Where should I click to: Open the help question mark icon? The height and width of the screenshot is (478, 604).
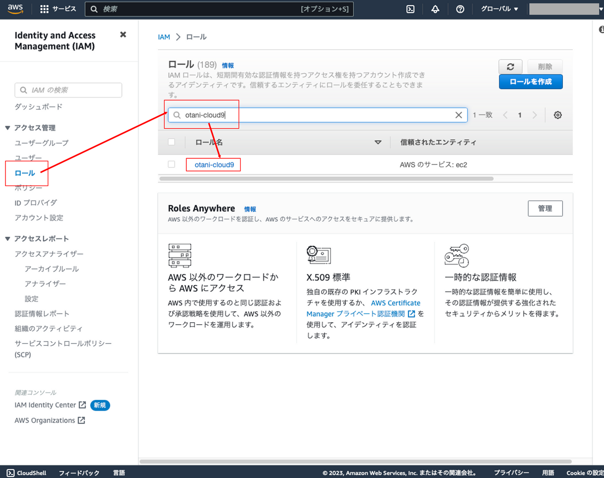click(460, 9)
